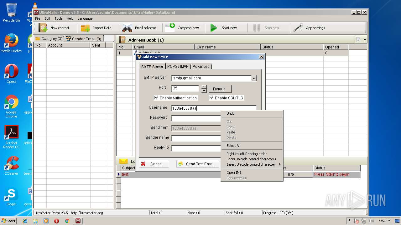Click the Port number field

tap(185, 88)
